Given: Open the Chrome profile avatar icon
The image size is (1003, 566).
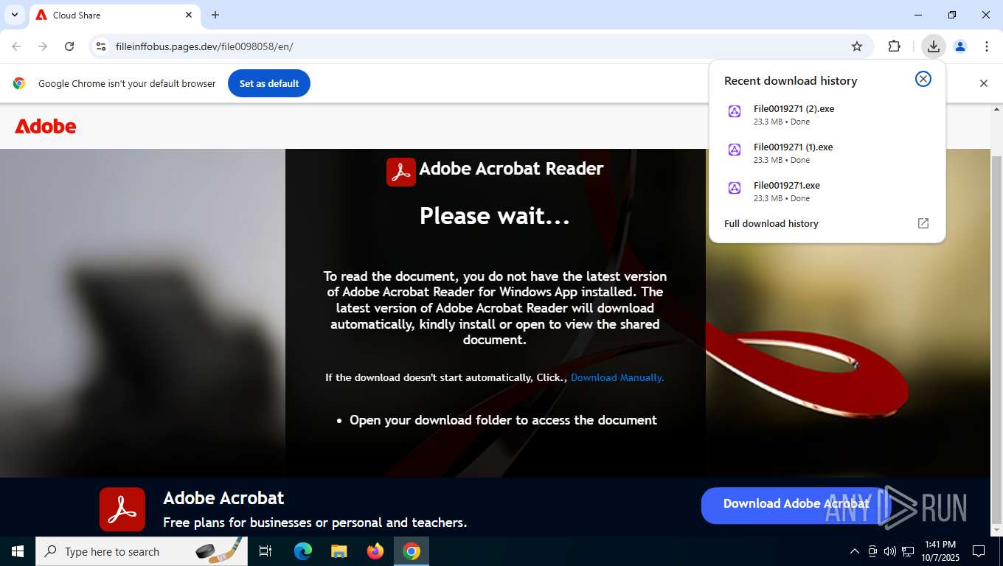Looking at the screenshot, I should coord(960,46).
